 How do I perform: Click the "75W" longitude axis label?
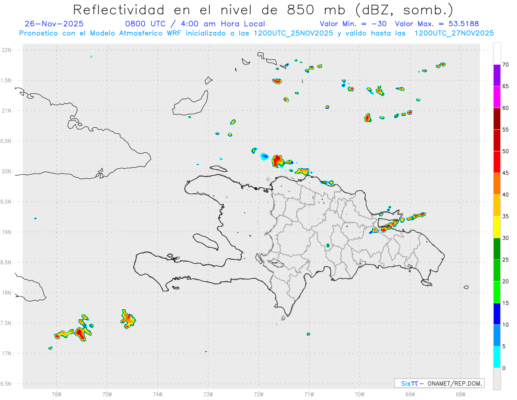[107, 394]
